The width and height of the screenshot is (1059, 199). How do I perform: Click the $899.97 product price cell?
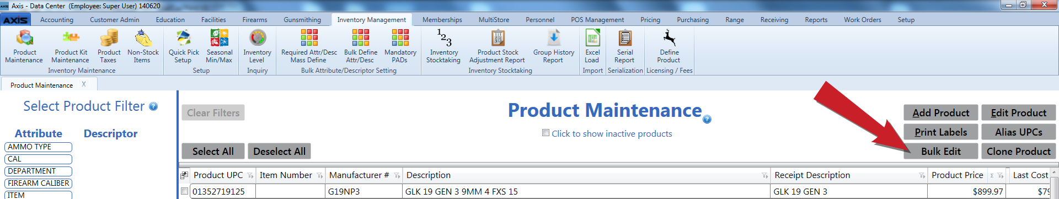(967, 191)
